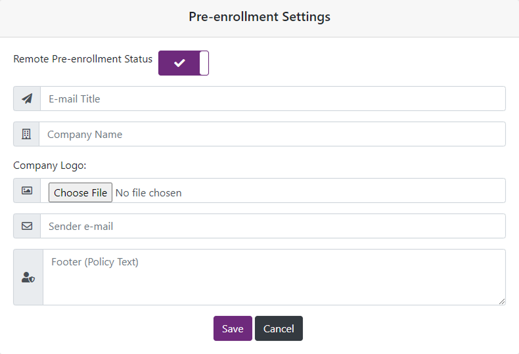Select the Sender e-mail text box
The height and width of the screenshot is (354, 519).
pos(273,226)
